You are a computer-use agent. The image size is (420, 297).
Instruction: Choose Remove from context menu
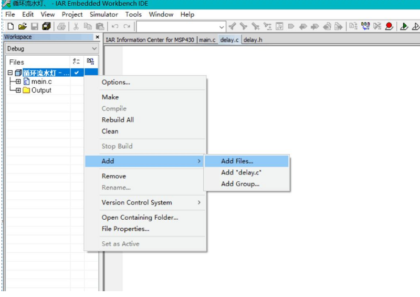click(x=145, y=176)
